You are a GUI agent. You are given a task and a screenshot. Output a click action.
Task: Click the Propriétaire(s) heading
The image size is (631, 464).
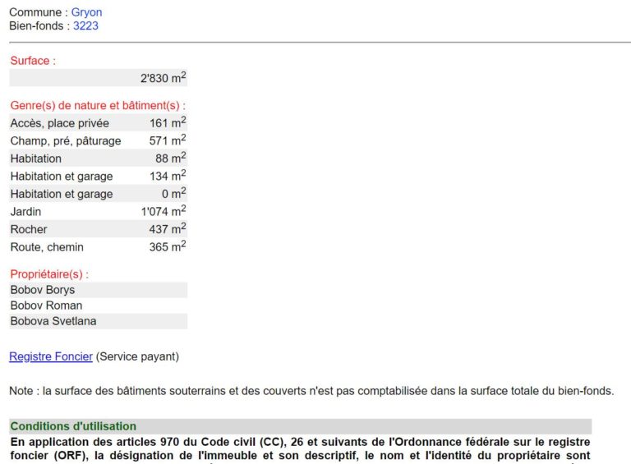coord(49,273)
